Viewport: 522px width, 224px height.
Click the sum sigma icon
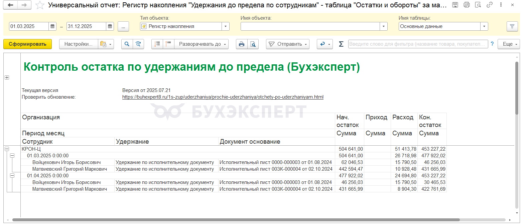(341, 44)
